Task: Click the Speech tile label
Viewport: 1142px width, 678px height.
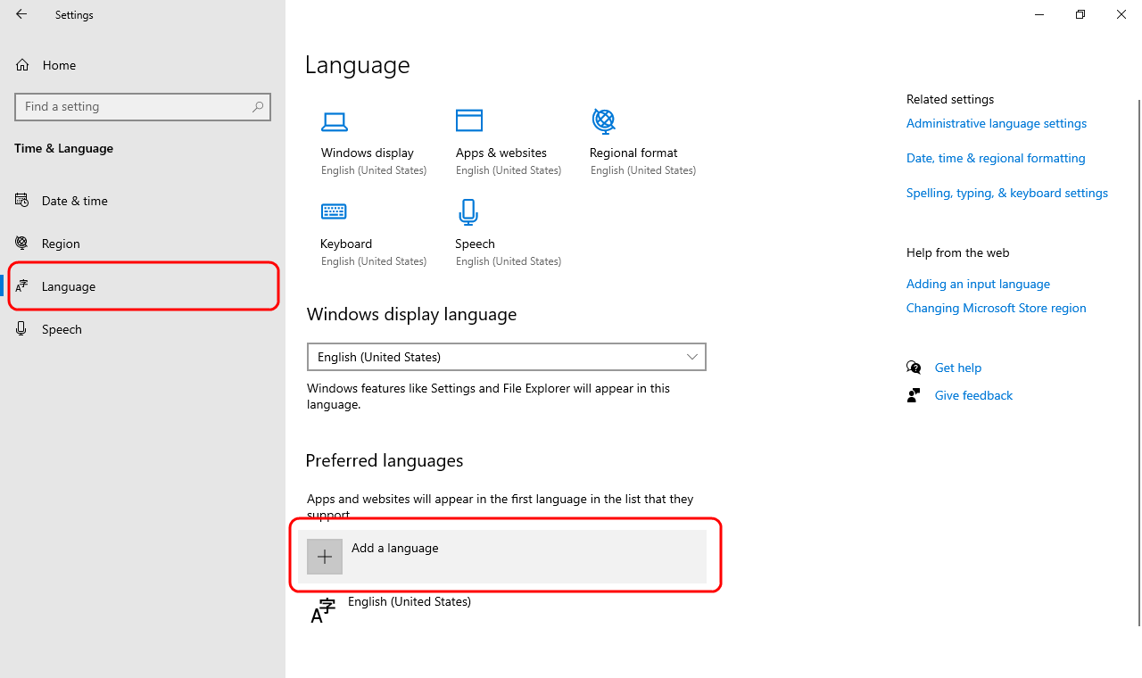Action: pos(475,244)
